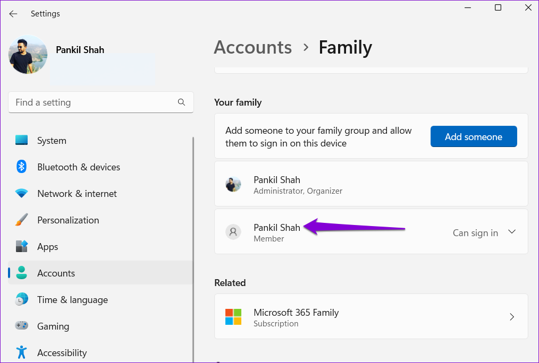
Task: Click the Gaming controller icon
Action: (x=21, y=326)
